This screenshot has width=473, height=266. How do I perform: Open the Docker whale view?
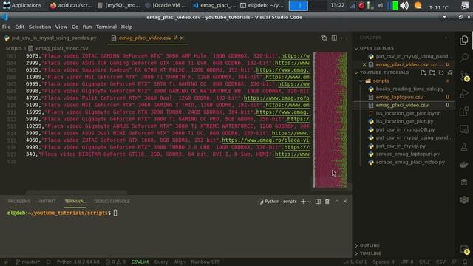(464, 164)
